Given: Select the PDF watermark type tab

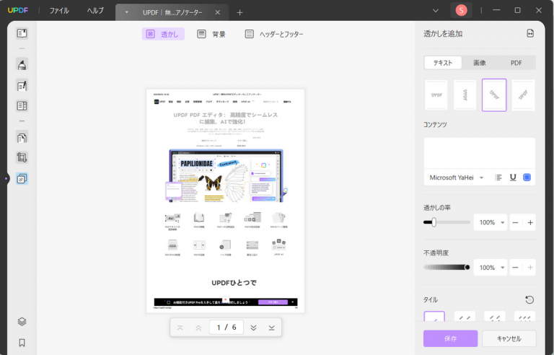Looking at the screenshot, I should coord(516,63).
